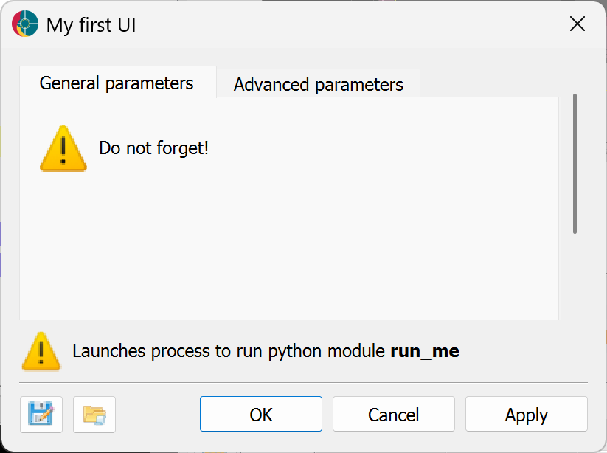Click the warning triangle beside Do not forget
Screen dimensions: 607x453
(x=63, y=148)
